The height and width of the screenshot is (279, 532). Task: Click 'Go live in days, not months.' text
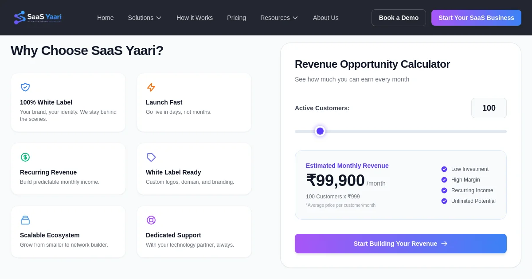[179, 112]
